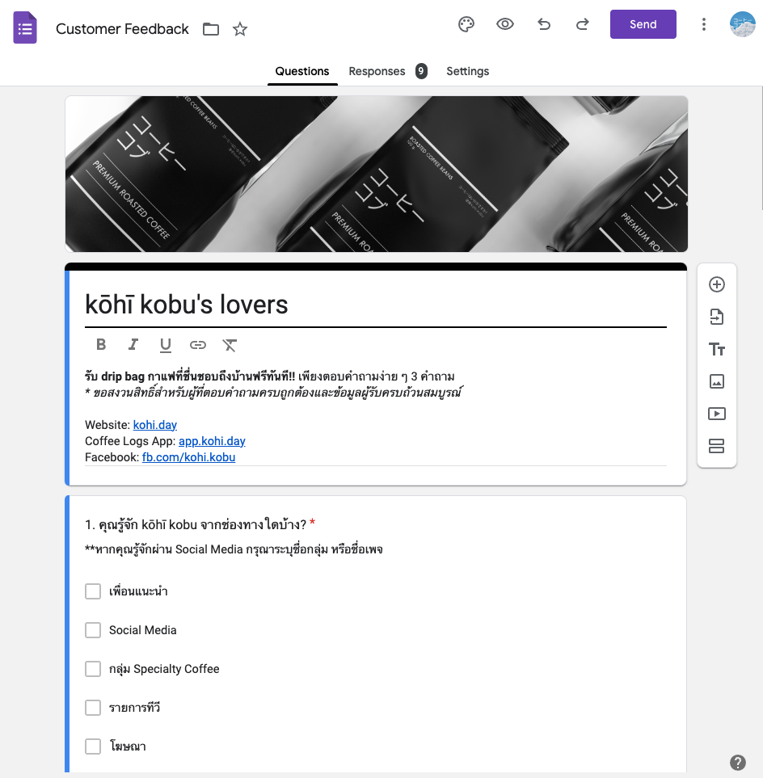Remove formatting from description
The height and width of the screenshot is (778, 763).
click(230, 345)
